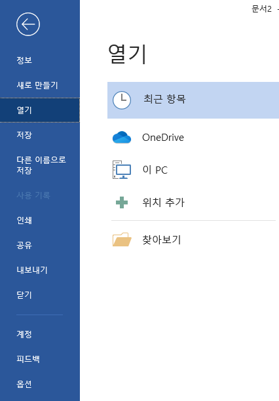
Task: Click the browse folder icon
Action: (x=122, y=239)
